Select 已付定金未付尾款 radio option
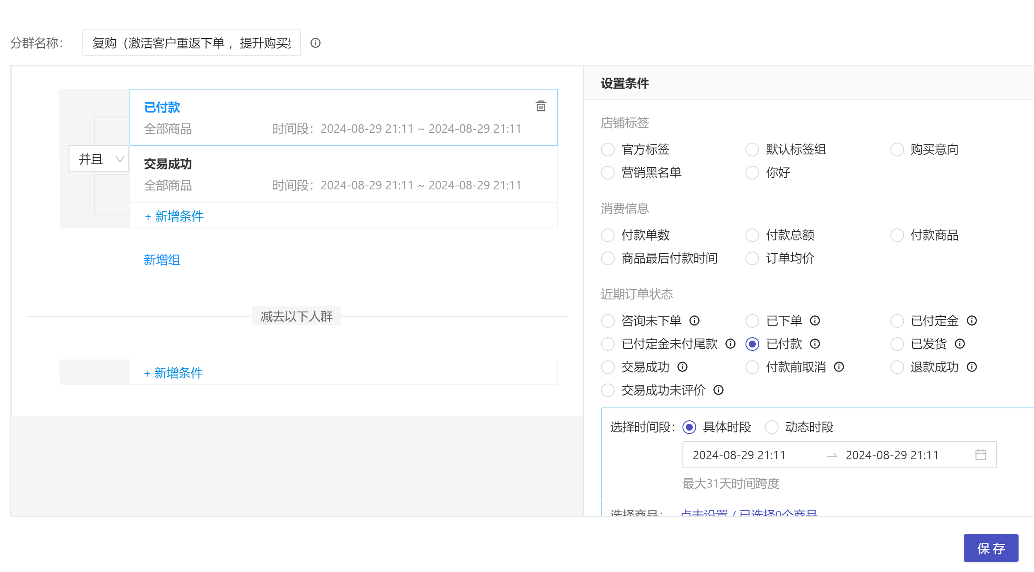Image resolution: width=1034 pixels, height=572 pixels. pyautogui.click(x=607, y=344)
